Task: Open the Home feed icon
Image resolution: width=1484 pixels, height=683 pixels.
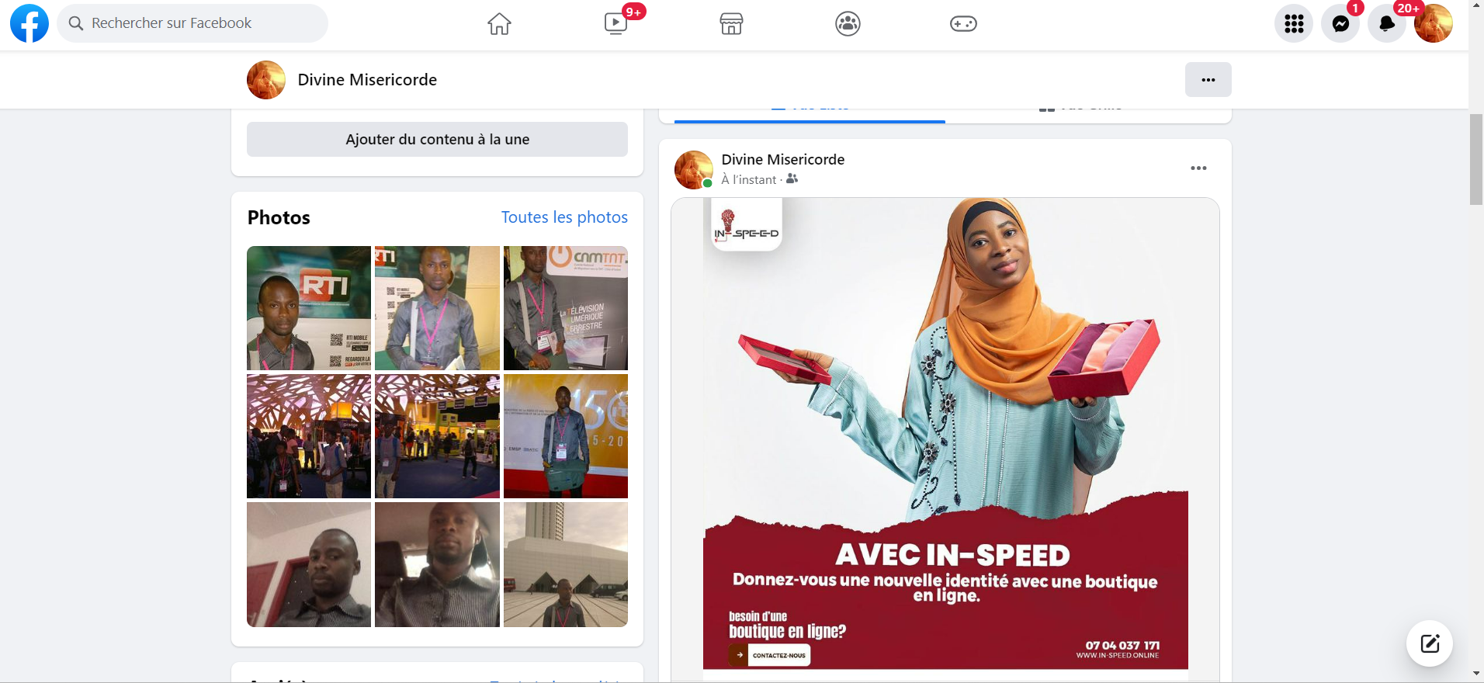Action: click(x=499, y=24)
